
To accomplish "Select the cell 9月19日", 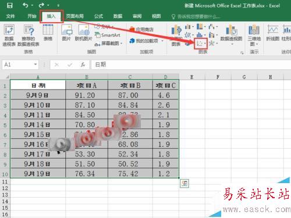I will (x=38, y=173).
